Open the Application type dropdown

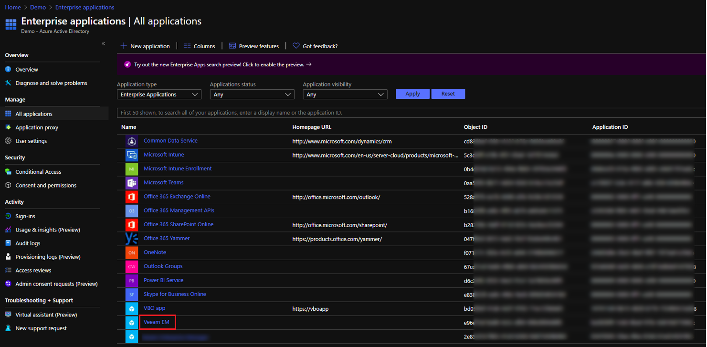[159, 95]
